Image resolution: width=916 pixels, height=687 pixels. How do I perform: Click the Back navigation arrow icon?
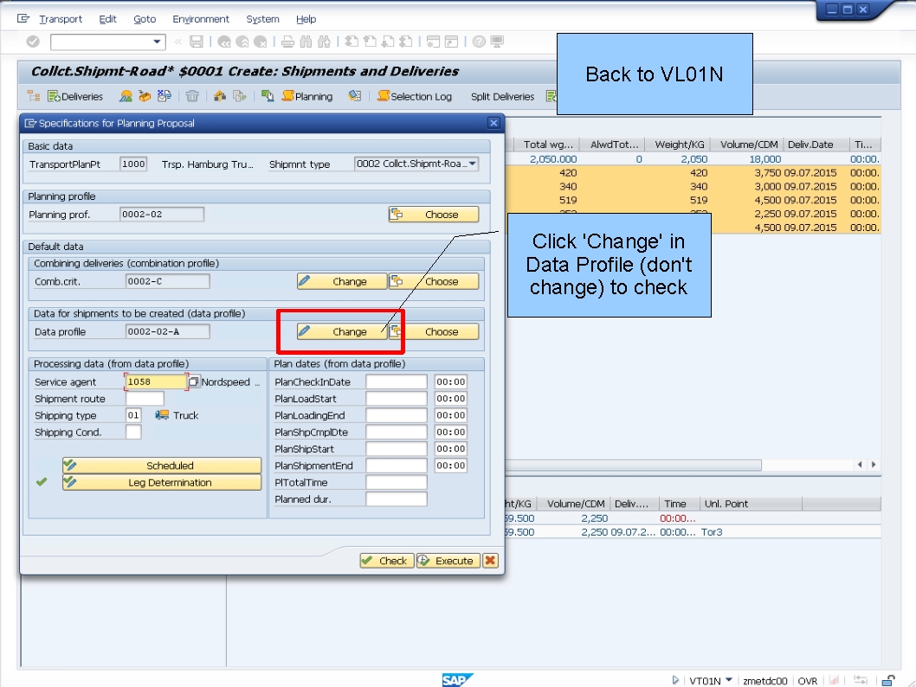[x=223, y=41]
